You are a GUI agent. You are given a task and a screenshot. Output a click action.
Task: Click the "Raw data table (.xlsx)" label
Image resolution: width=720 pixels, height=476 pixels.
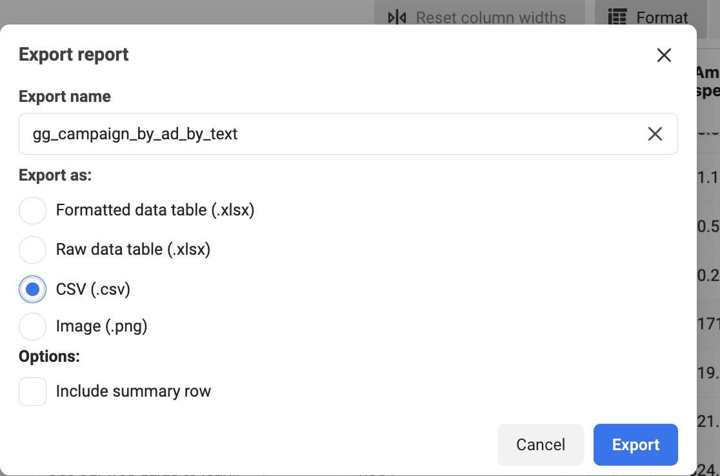(x=133, y=250)
